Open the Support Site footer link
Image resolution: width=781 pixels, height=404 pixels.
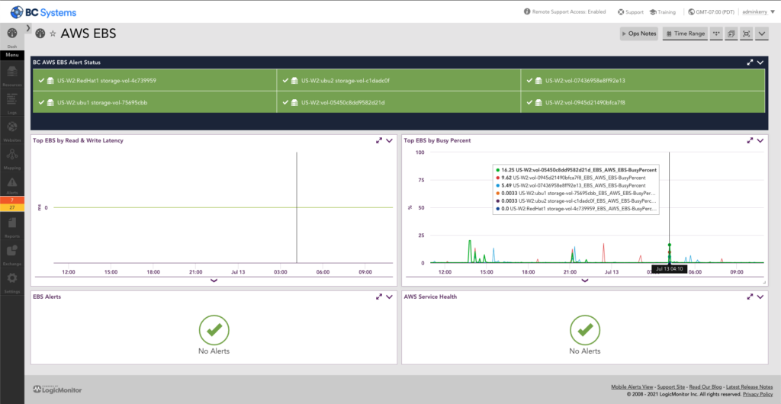click(x=671, y=386)
